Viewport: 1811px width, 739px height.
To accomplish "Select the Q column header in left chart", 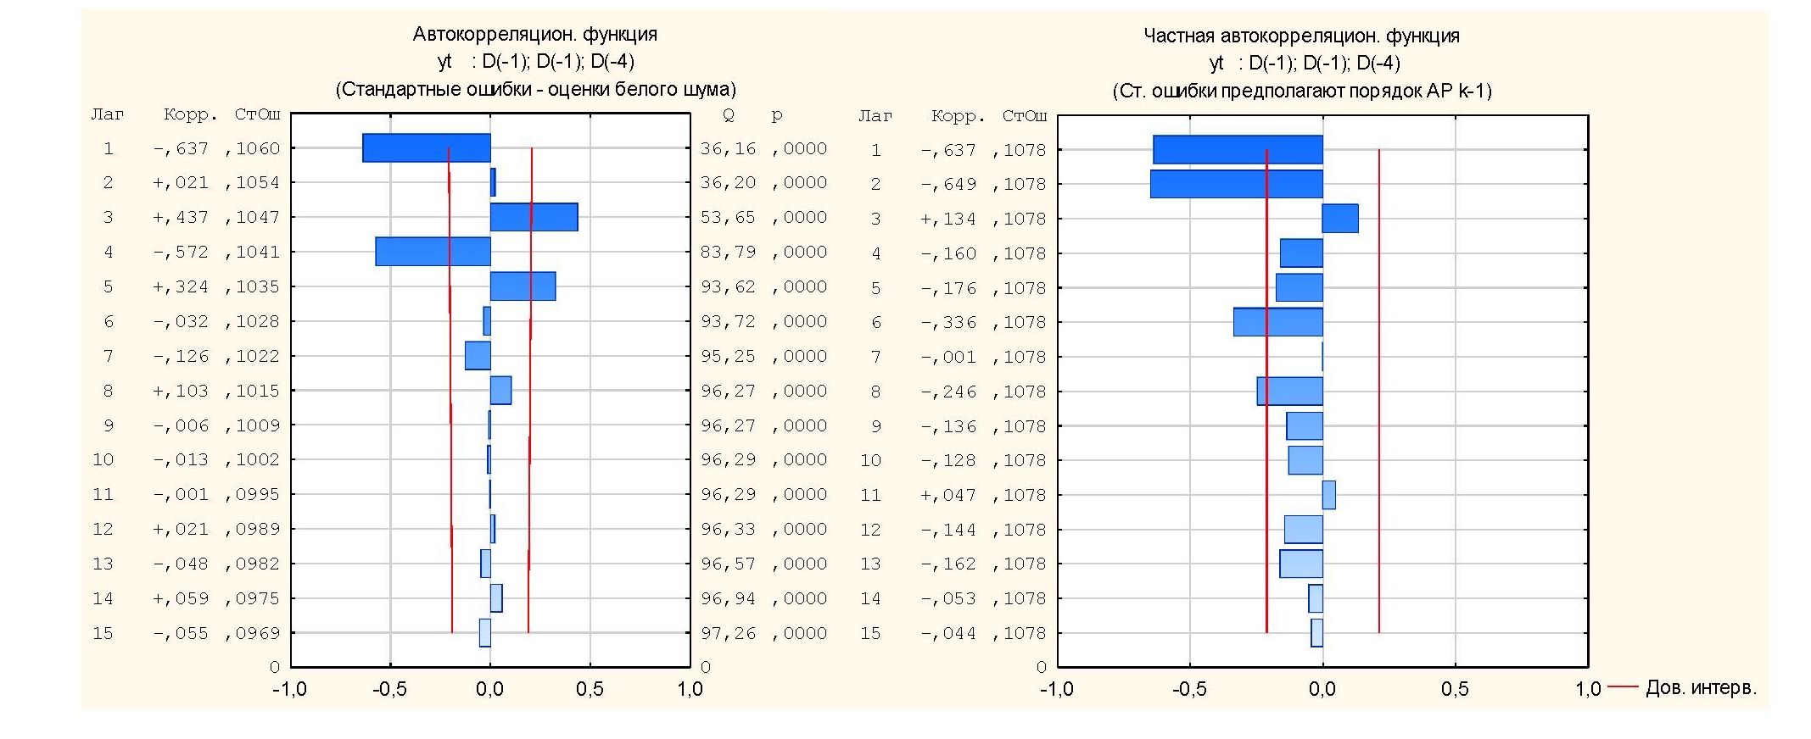I will click(x=728, y=114).
